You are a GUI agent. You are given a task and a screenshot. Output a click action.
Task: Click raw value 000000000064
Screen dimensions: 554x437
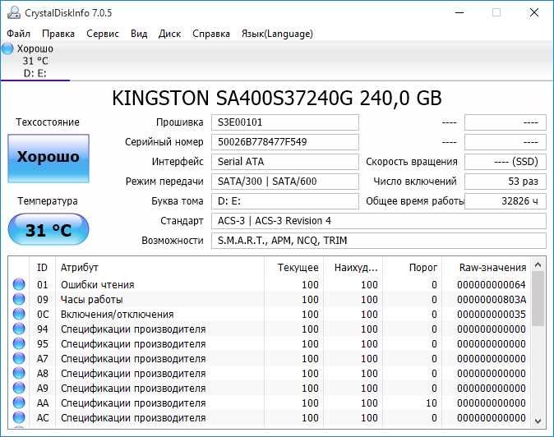(x=492, y=285)
